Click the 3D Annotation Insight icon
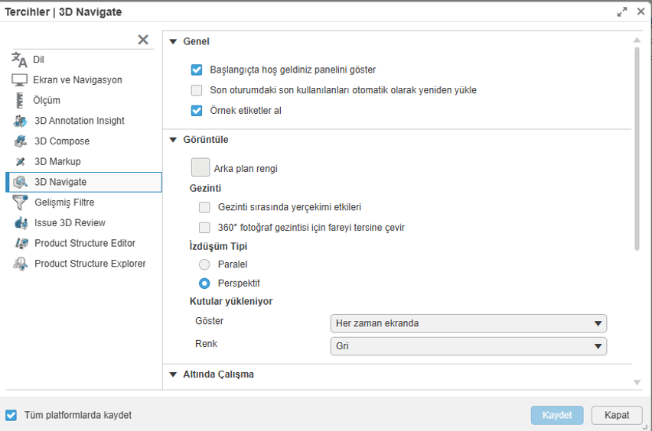This screenshot has height=431, width=652. tap(21, 121)
